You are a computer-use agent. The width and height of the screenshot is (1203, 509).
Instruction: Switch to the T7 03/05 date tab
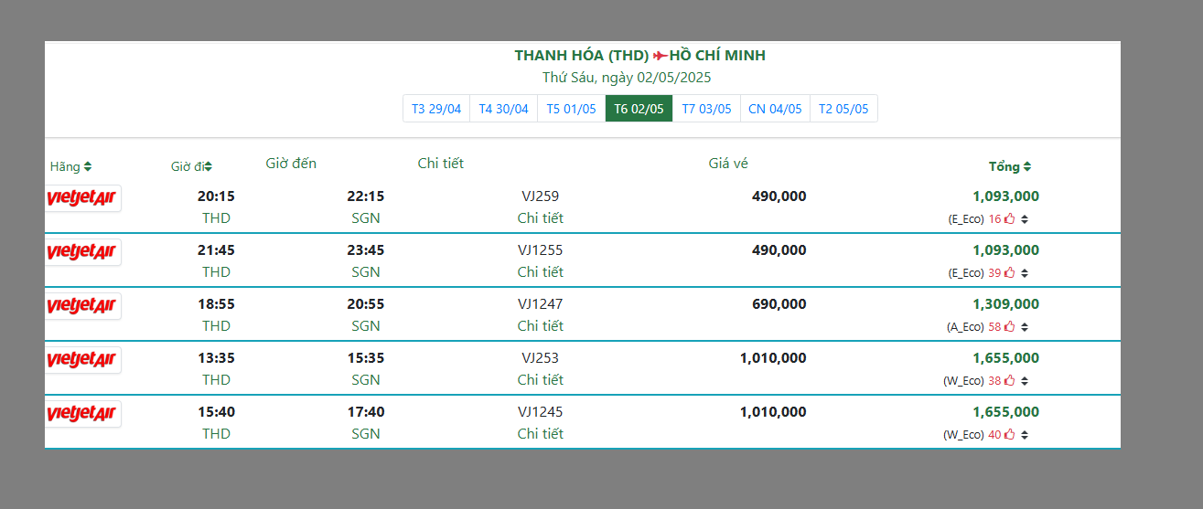706,109
